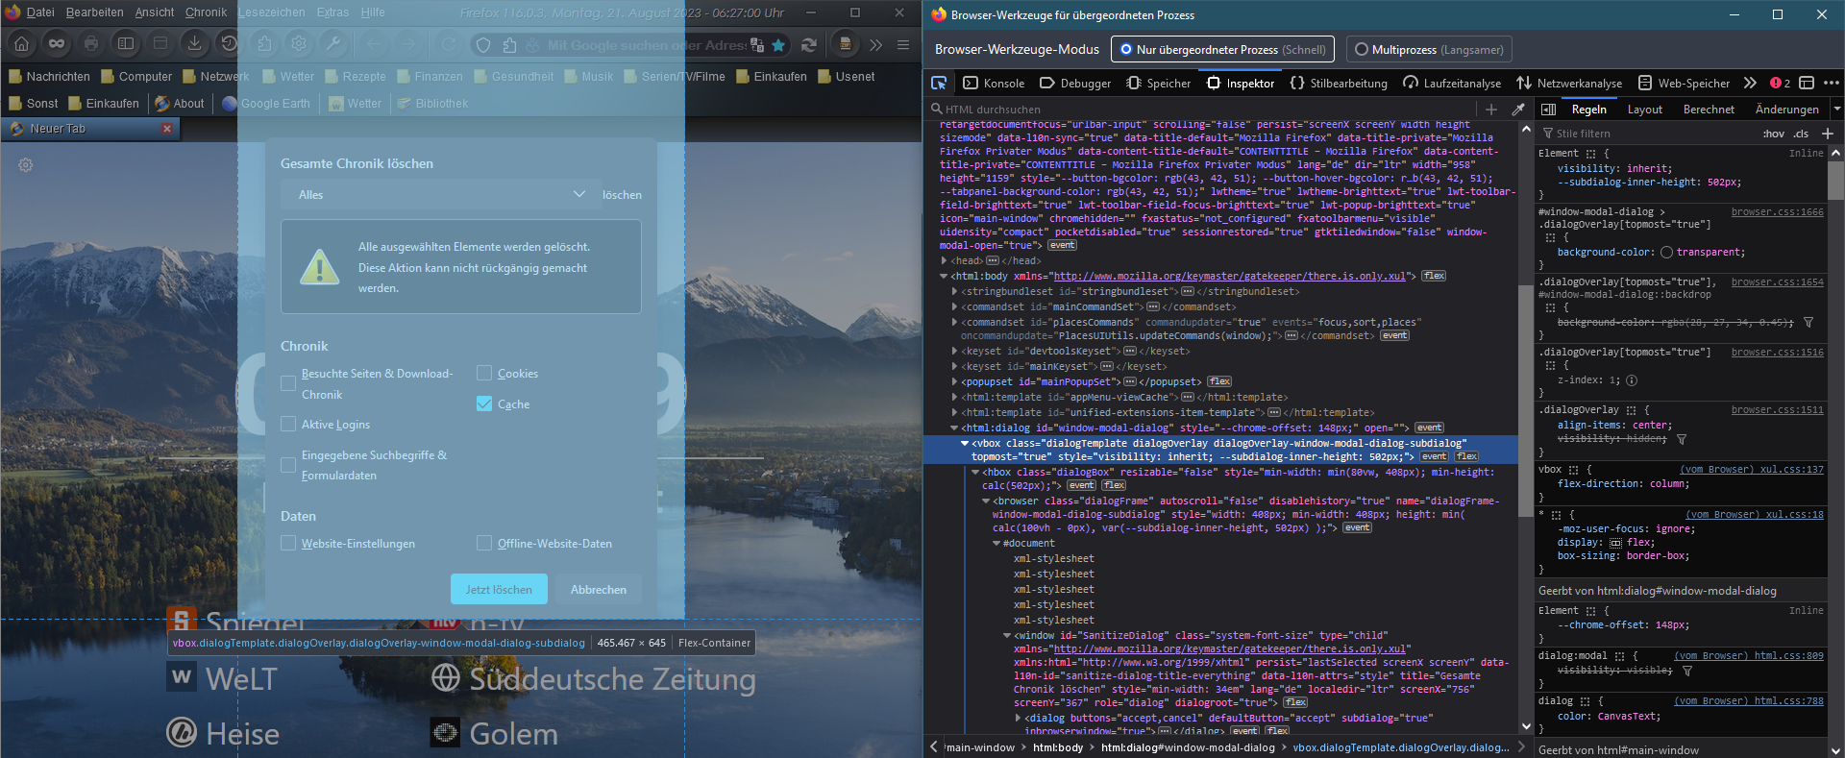Toggle the inspector sidebar pane layout icon

[x=1548, y=110]
